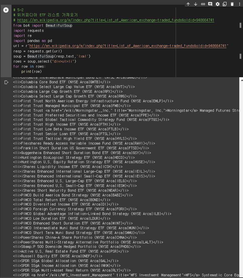Screen dimensions: 243x278
Task: Click output row 'PowerShares China-A Share Portfolio'
Action: (75, 238)
